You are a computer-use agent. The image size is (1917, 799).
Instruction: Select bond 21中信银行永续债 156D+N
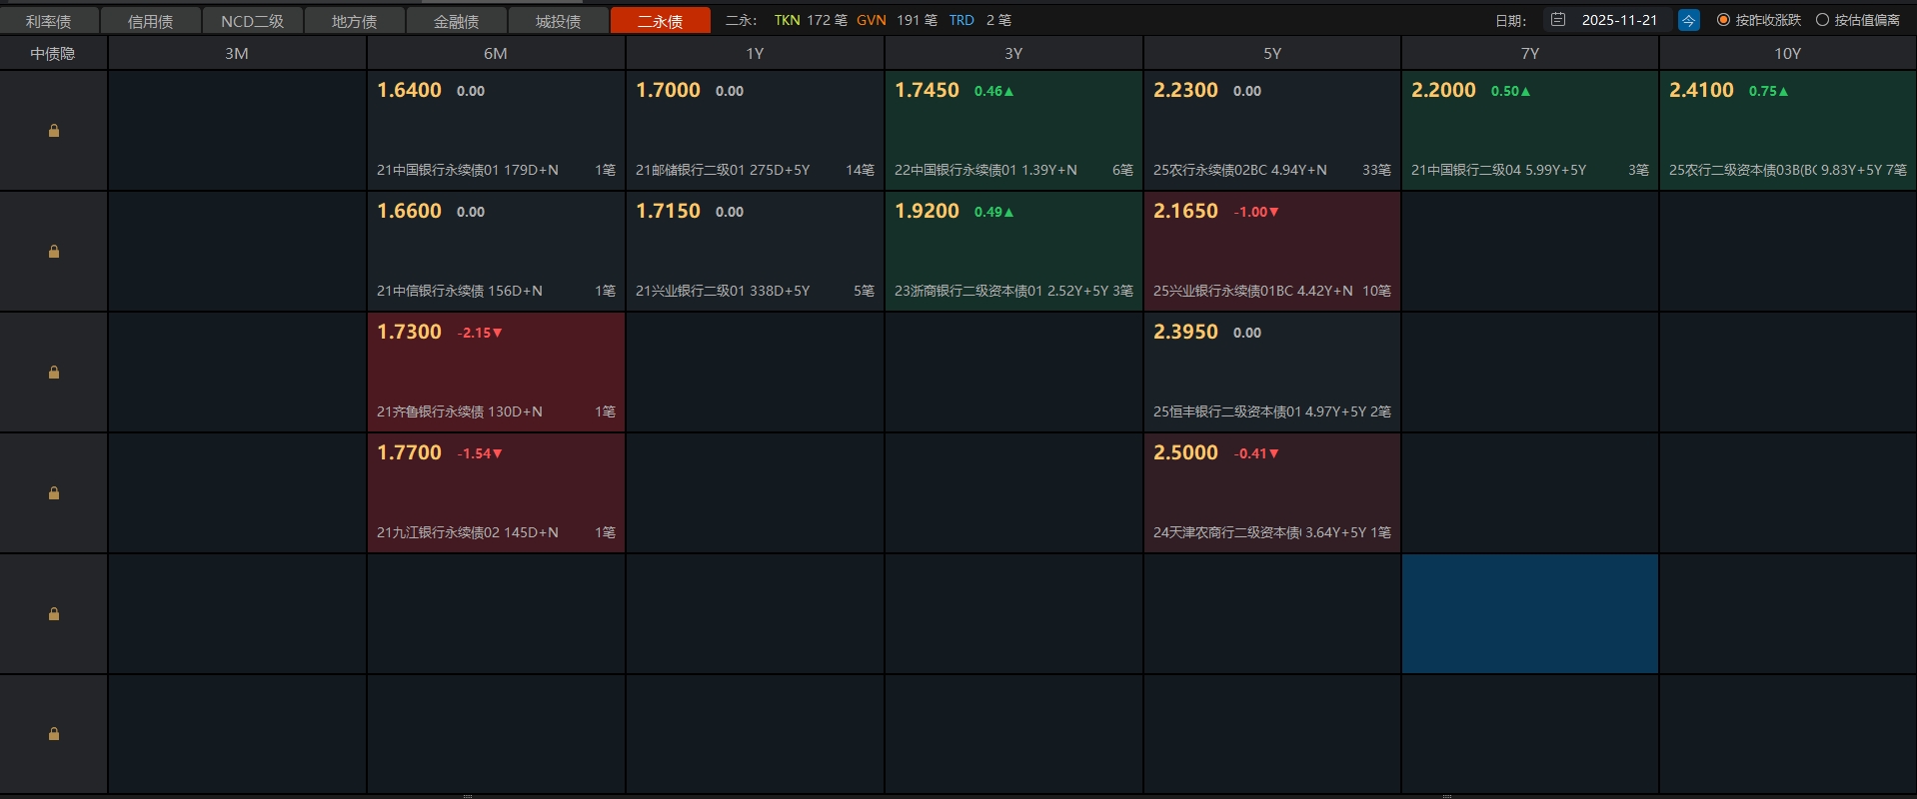coord(460,291)
